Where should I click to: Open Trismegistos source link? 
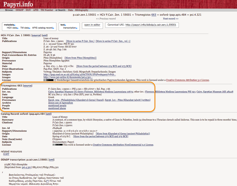click(x=28, y=86)
